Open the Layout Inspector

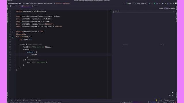(169, 100)
